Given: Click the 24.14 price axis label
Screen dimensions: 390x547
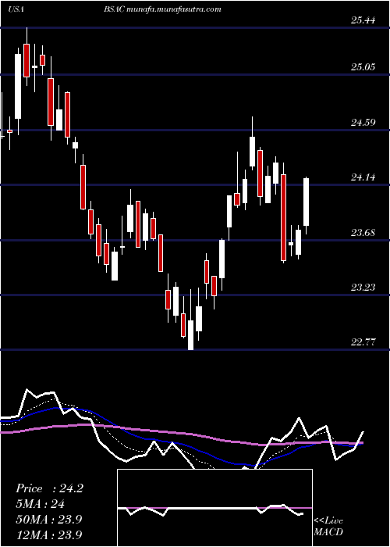Looking at the screenshot, I should [x=363, y=177].
